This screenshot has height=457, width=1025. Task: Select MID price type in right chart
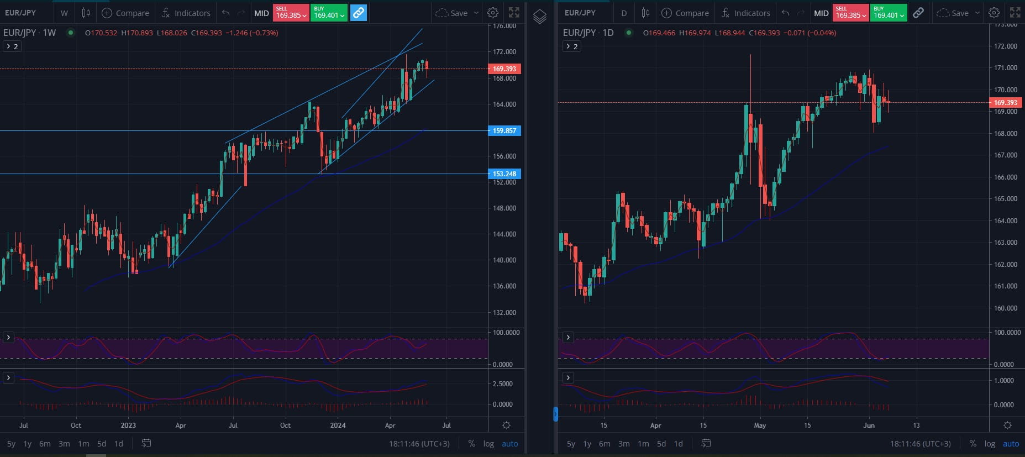[821, 13]
